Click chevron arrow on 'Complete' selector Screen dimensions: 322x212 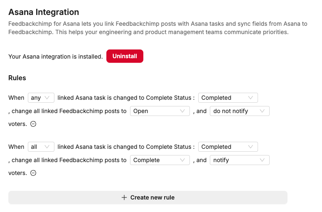point(182,160)
